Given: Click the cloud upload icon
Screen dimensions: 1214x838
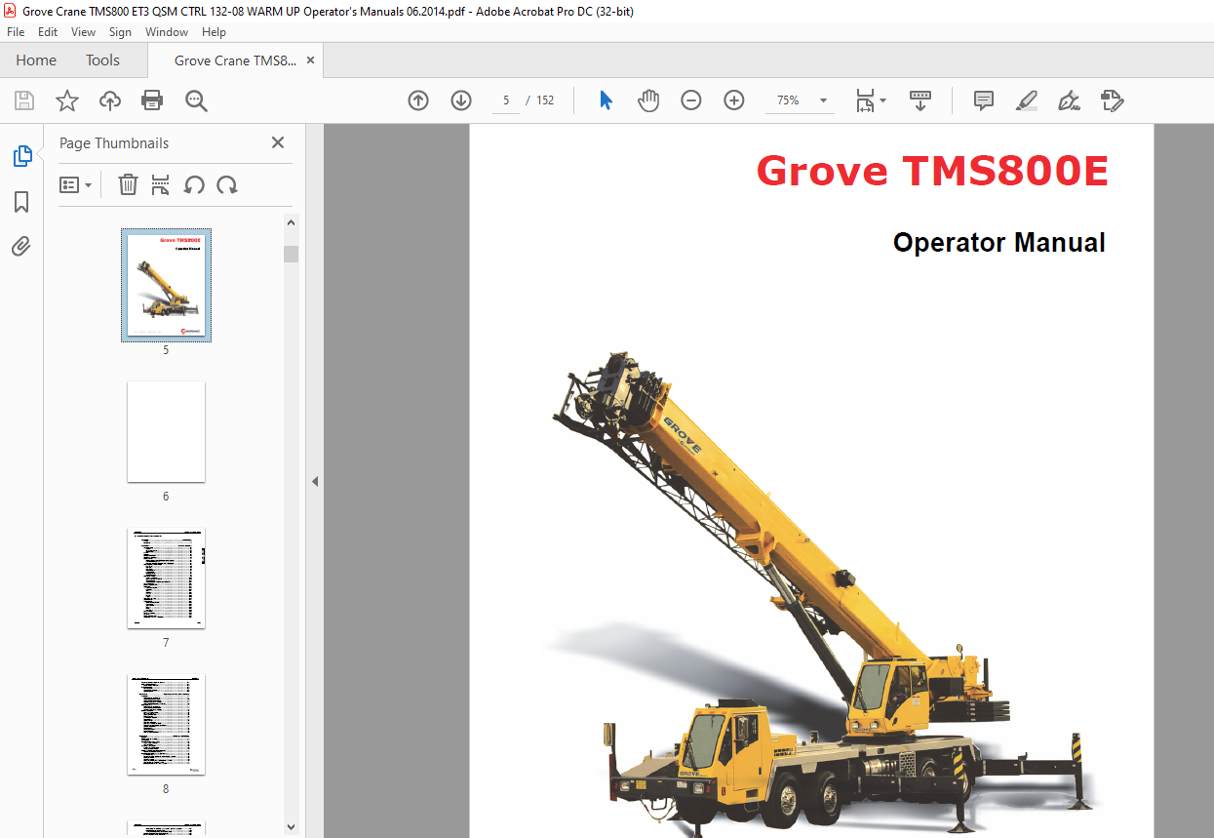Looking at the screenshot, I should (110, 100).
